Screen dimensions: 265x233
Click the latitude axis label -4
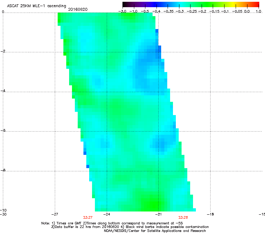(3, 91)
